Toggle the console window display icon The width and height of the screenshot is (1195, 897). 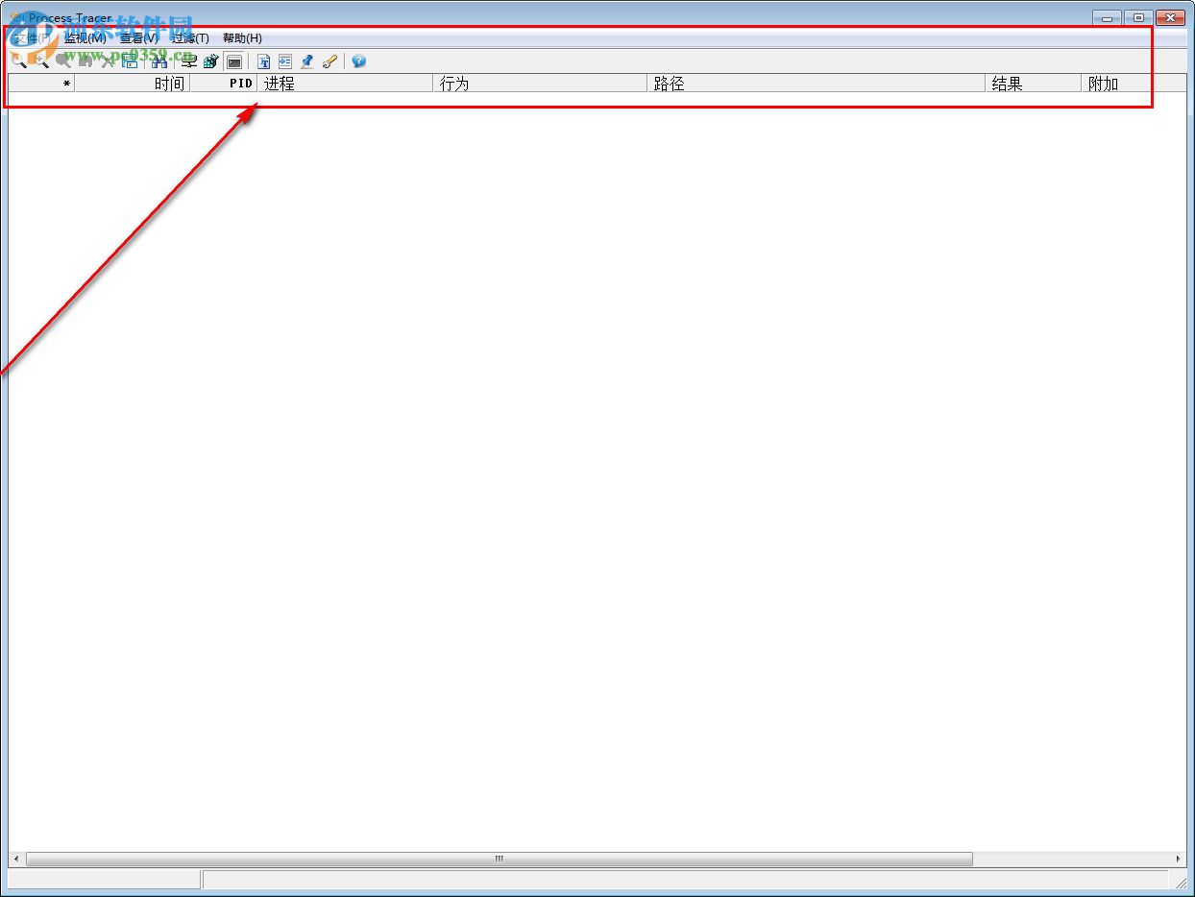(233, 61)
